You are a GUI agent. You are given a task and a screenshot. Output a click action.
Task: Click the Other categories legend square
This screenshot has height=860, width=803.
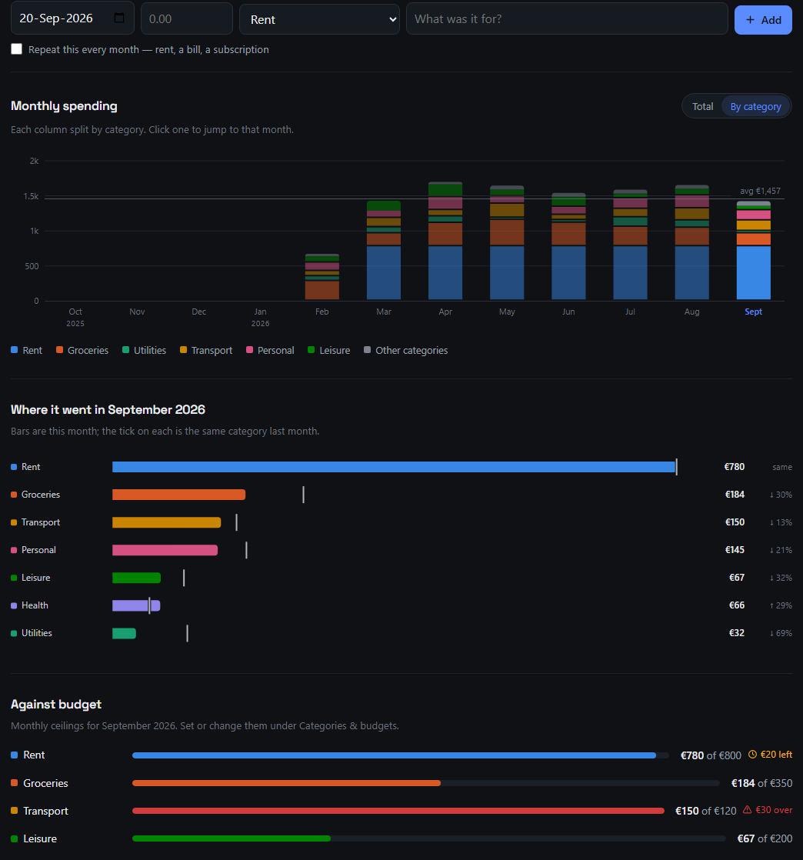tap(367, 350)
